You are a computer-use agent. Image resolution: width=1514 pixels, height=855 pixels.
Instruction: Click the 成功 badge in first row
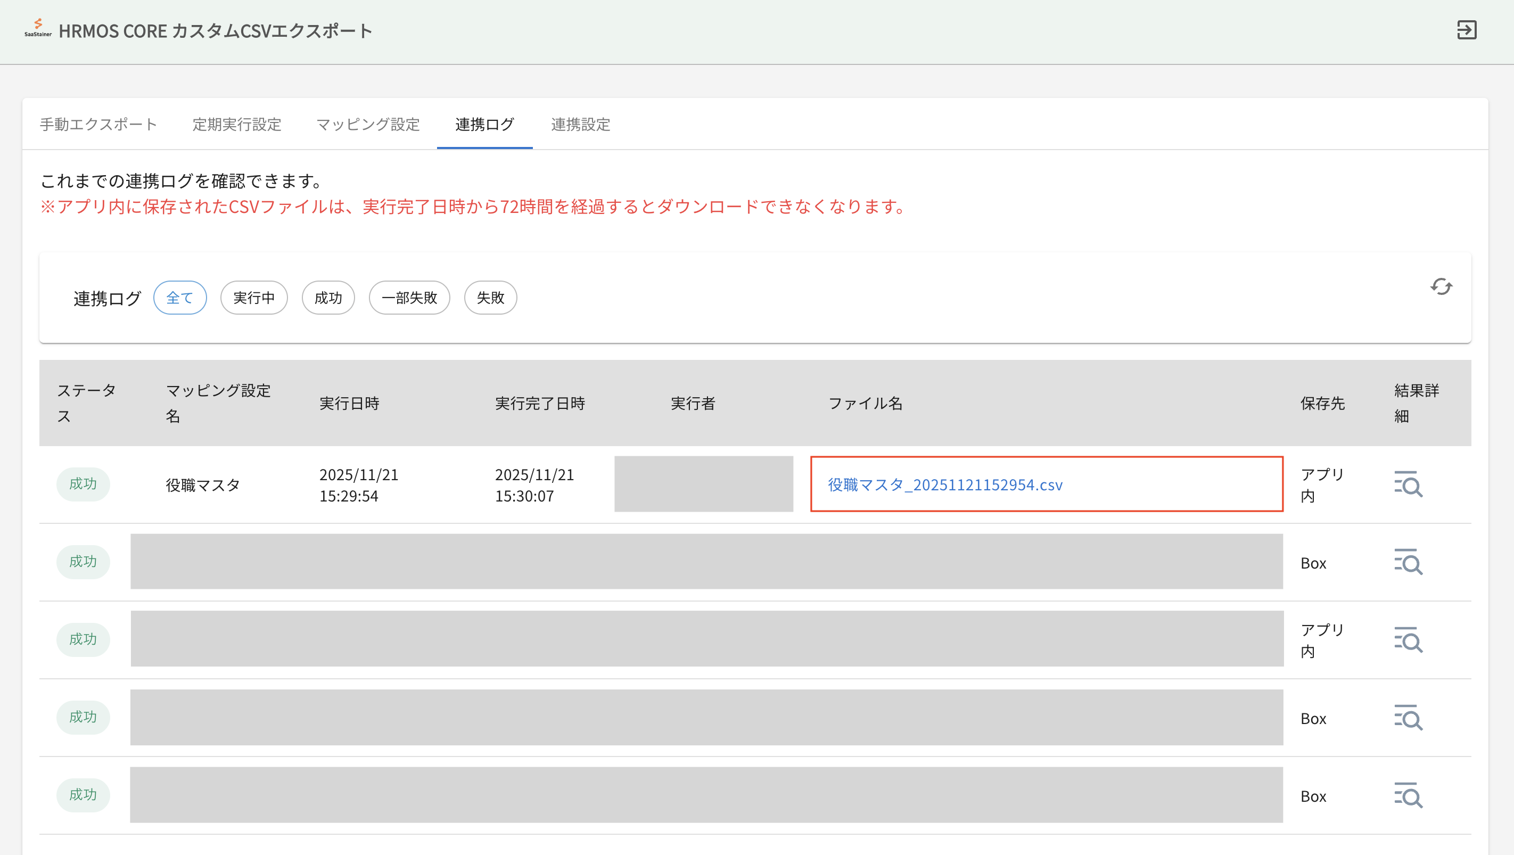tap(83, 484)
